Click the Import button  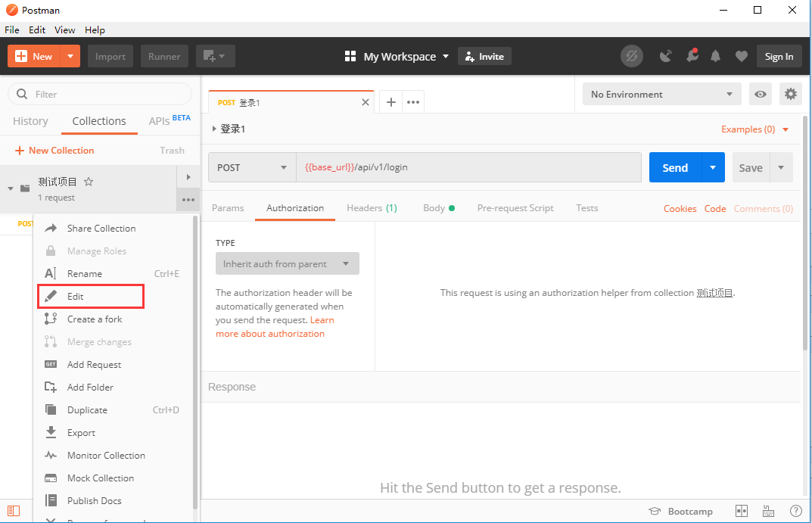[110, 57]
